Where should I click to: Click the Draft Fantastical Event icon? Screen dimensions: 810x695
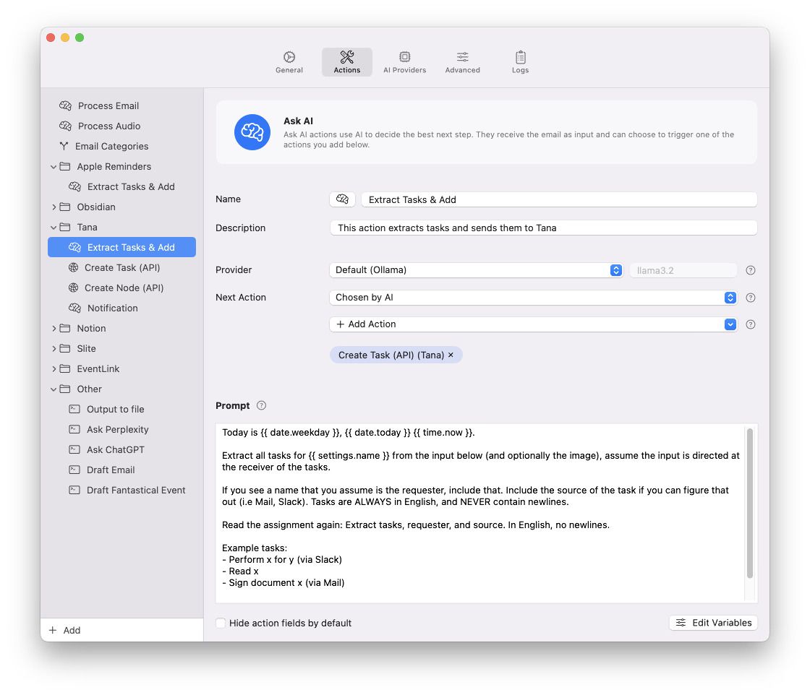74,490
